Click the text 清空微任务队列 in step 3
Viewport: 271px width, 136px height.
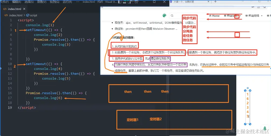[x=160, y=59]
